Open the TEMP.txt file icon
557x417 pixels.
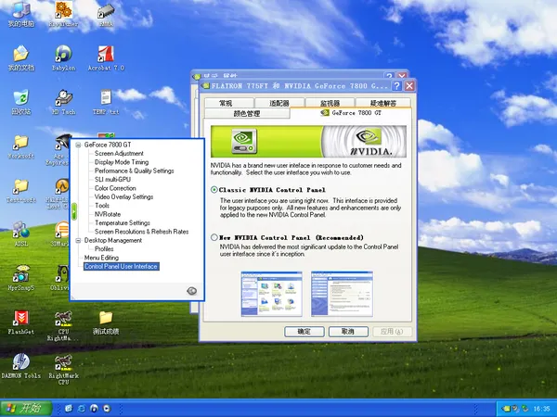click(x=106, y=102)
